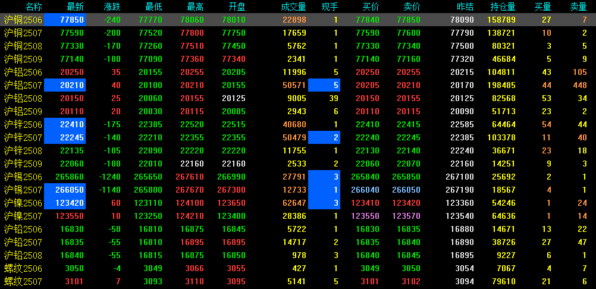The height and width of the screenshot is (289, 596).
Task: Click the 买量 column header
Action: pyautogui.click(x=543, y=7)
